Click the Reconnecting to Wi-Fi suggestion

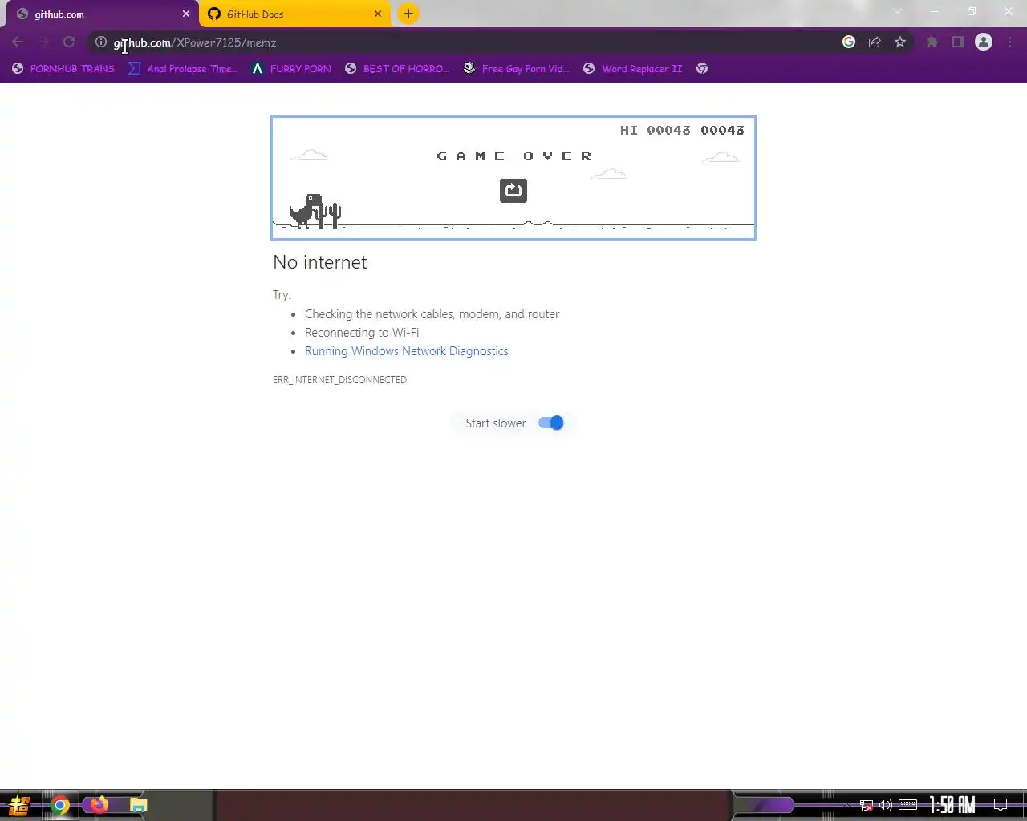click(362, 333)
